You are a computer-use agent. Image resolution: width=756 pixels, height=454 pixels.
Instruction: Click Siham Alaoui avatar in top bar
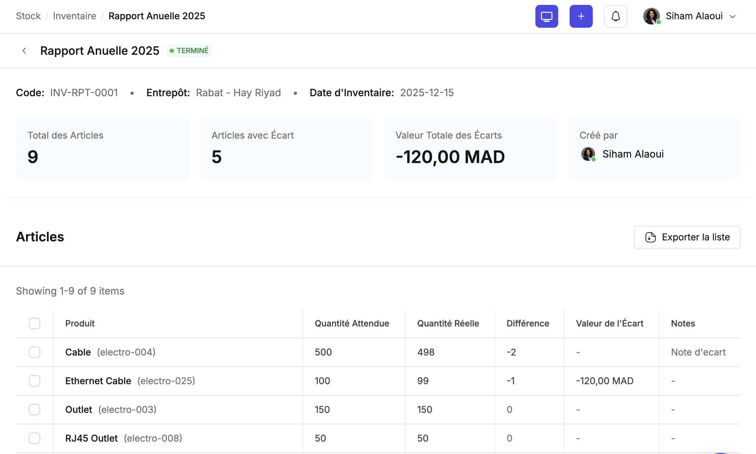(x=651, y=16)
